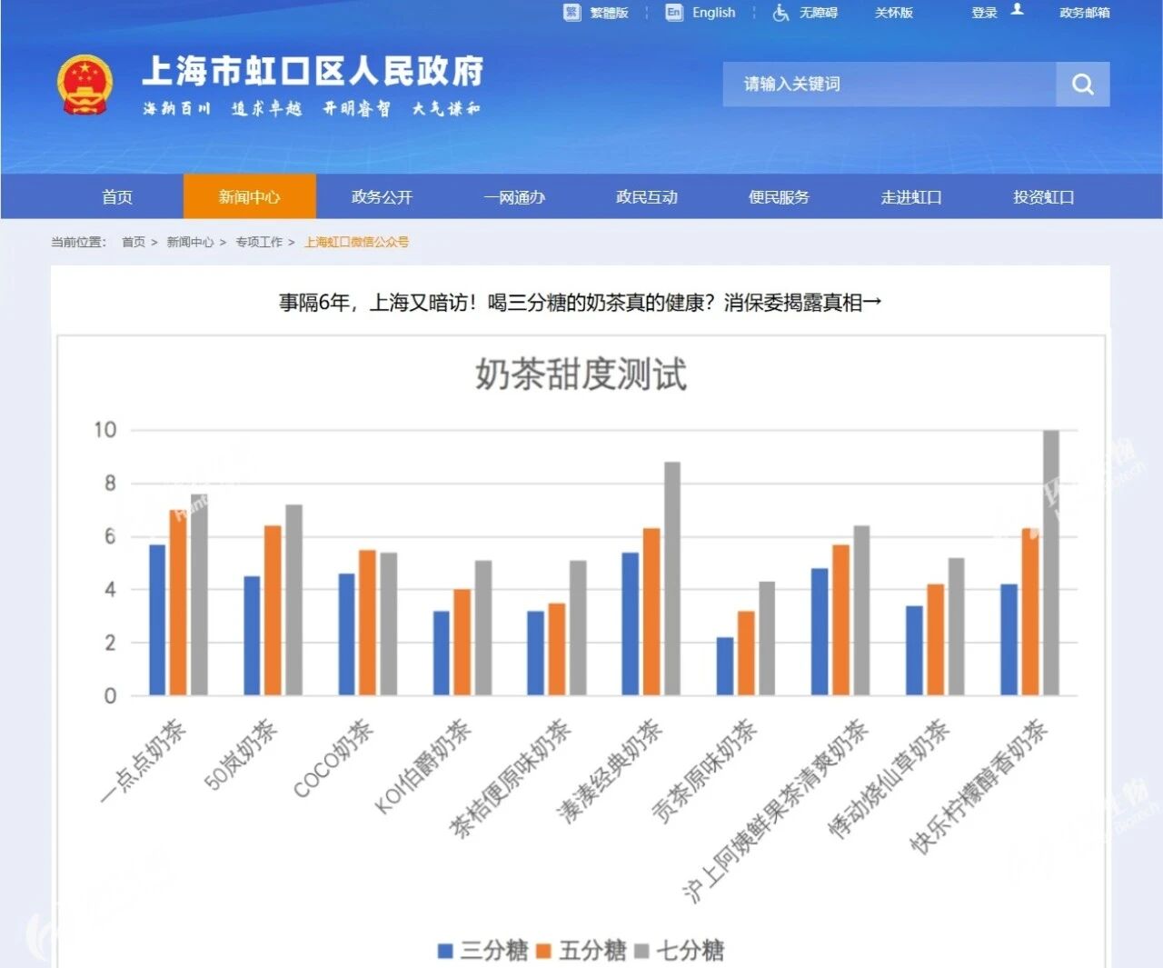
Task: Open the 政务公开 navigation item
Action: tap(382, 196)
